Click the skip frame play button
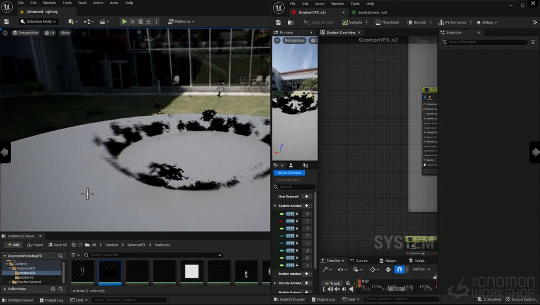Viewport: 540px width, 305px height. point(132,21)
